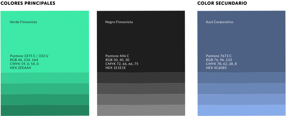Select the lightest gray strip under Negro Finnovista

click(141, 110)
